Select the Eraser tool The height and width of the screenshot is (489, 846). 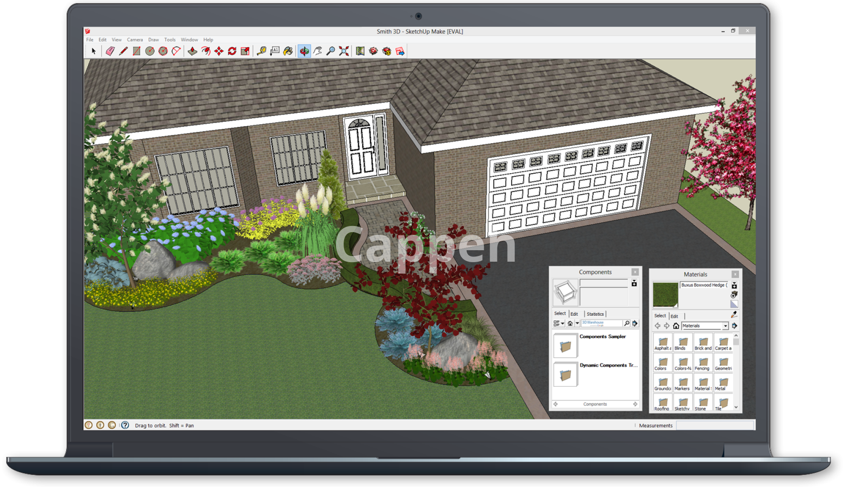pyautogui.click(x=110, y=52)
